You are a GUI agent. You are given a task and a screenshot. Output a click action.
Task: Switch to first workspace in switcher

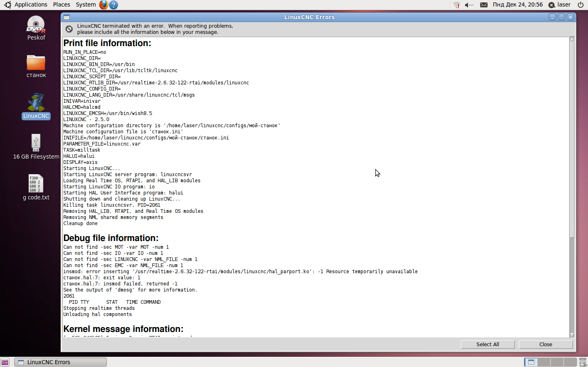[531, 362]
